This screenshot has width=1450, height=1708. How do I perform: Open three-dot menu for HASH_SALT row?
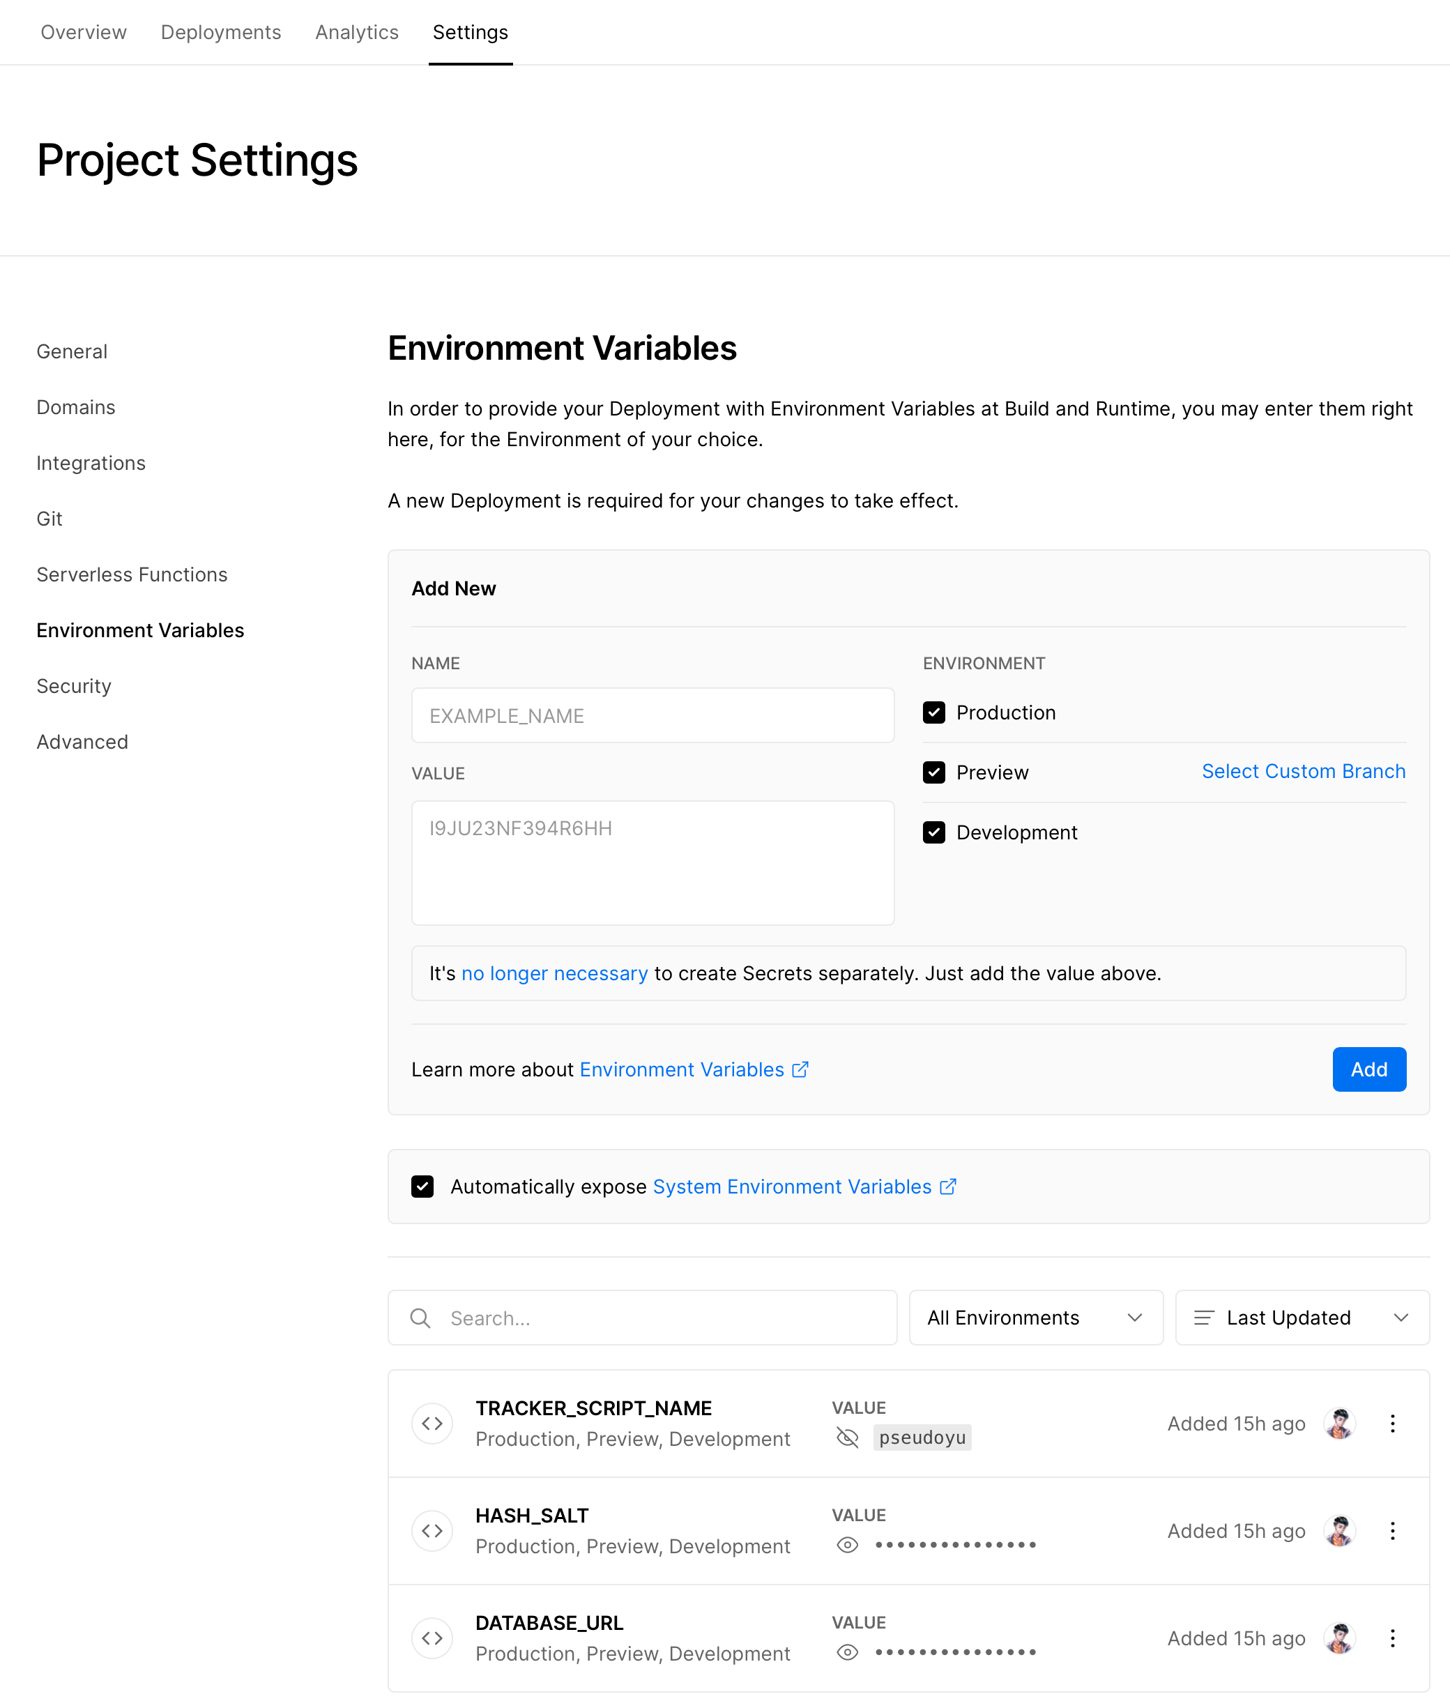pyautogui.click(x=1391, y=1530)
